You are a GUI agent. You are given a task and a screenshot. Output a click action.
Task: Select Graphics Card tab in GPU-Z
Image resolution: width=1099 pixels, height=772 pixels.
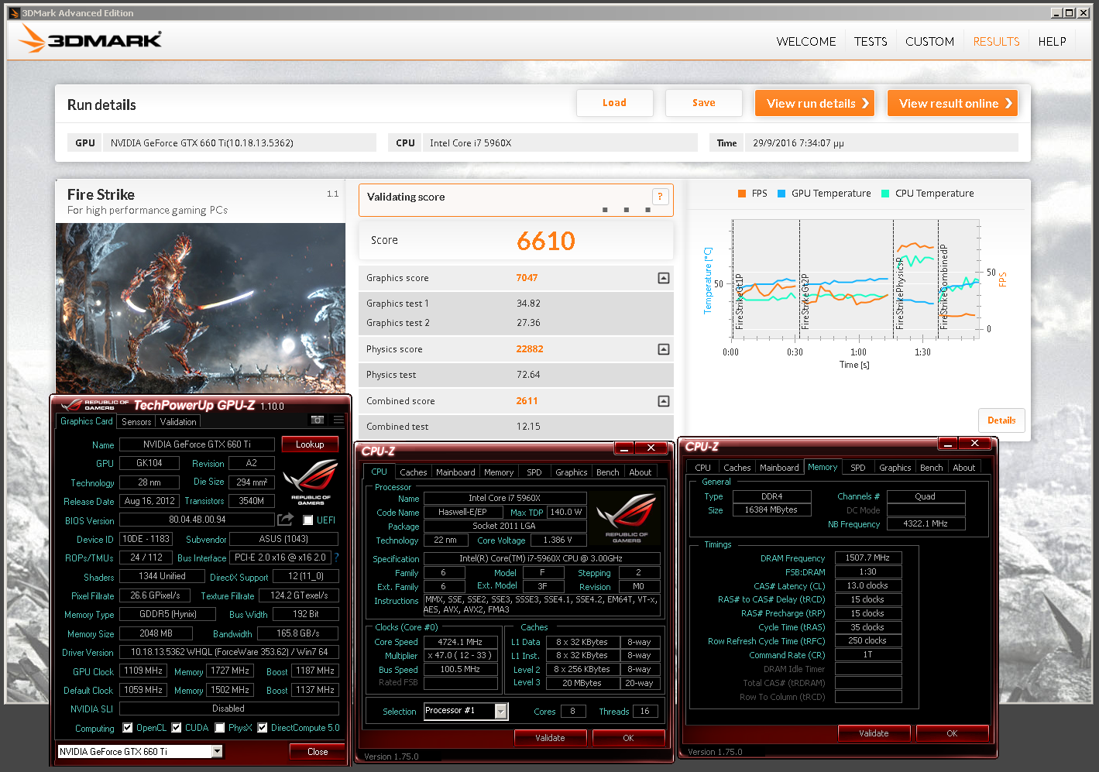(x=87, y=421)
